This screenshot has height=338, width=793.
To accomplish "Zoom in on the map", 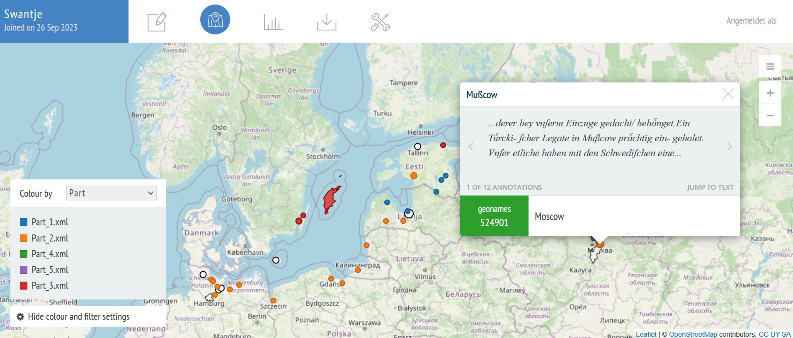I will point(770,93).
